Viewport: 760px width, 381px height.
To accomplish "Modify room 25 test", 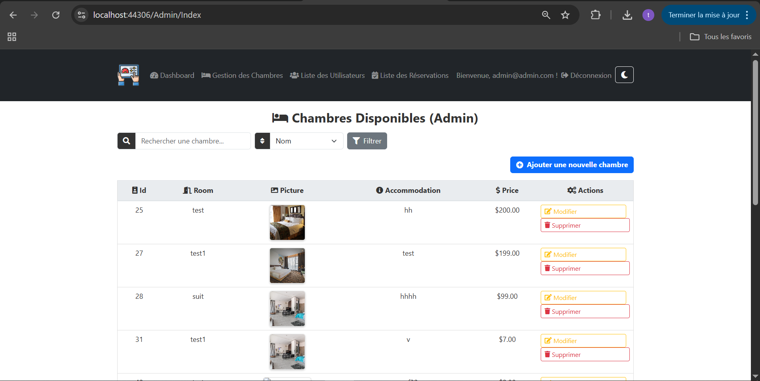I will (x=583, y=211).
